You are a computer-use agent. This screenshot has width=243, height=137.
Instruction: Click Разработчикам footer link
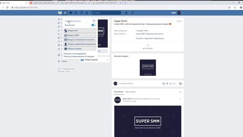click(69, 69)
